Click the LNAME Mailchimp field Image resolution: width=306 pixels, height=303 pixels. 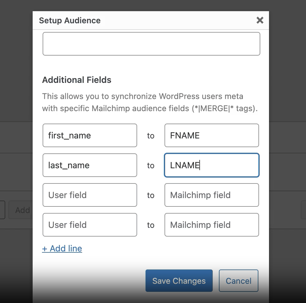click(211, 165)
